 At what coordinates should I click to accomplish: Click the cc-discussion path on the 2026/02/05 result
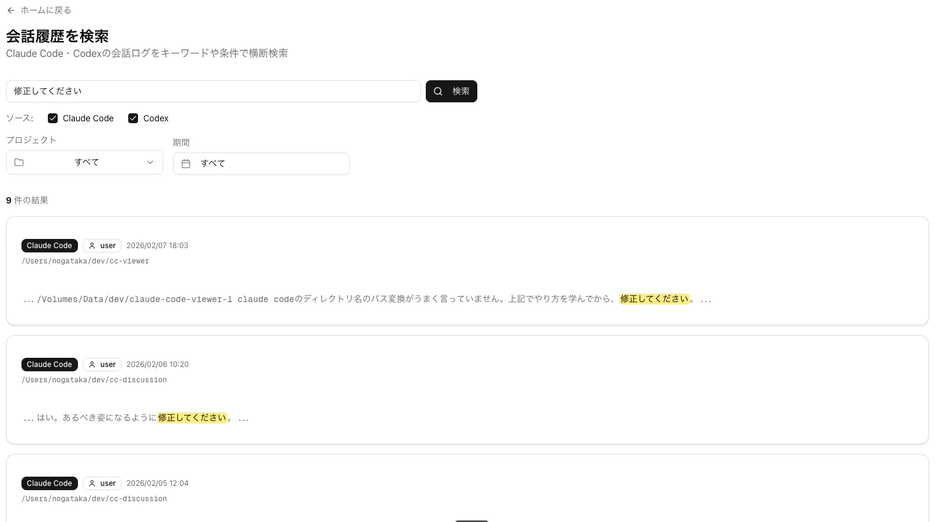coord(94,499)
